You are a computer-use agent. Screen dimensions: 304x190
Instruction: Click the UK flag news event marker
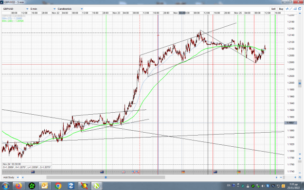124,172
